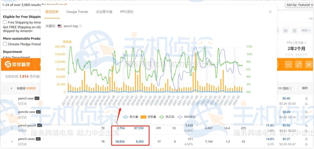Select the 点击集中度 tab

[x=104, y=12]
